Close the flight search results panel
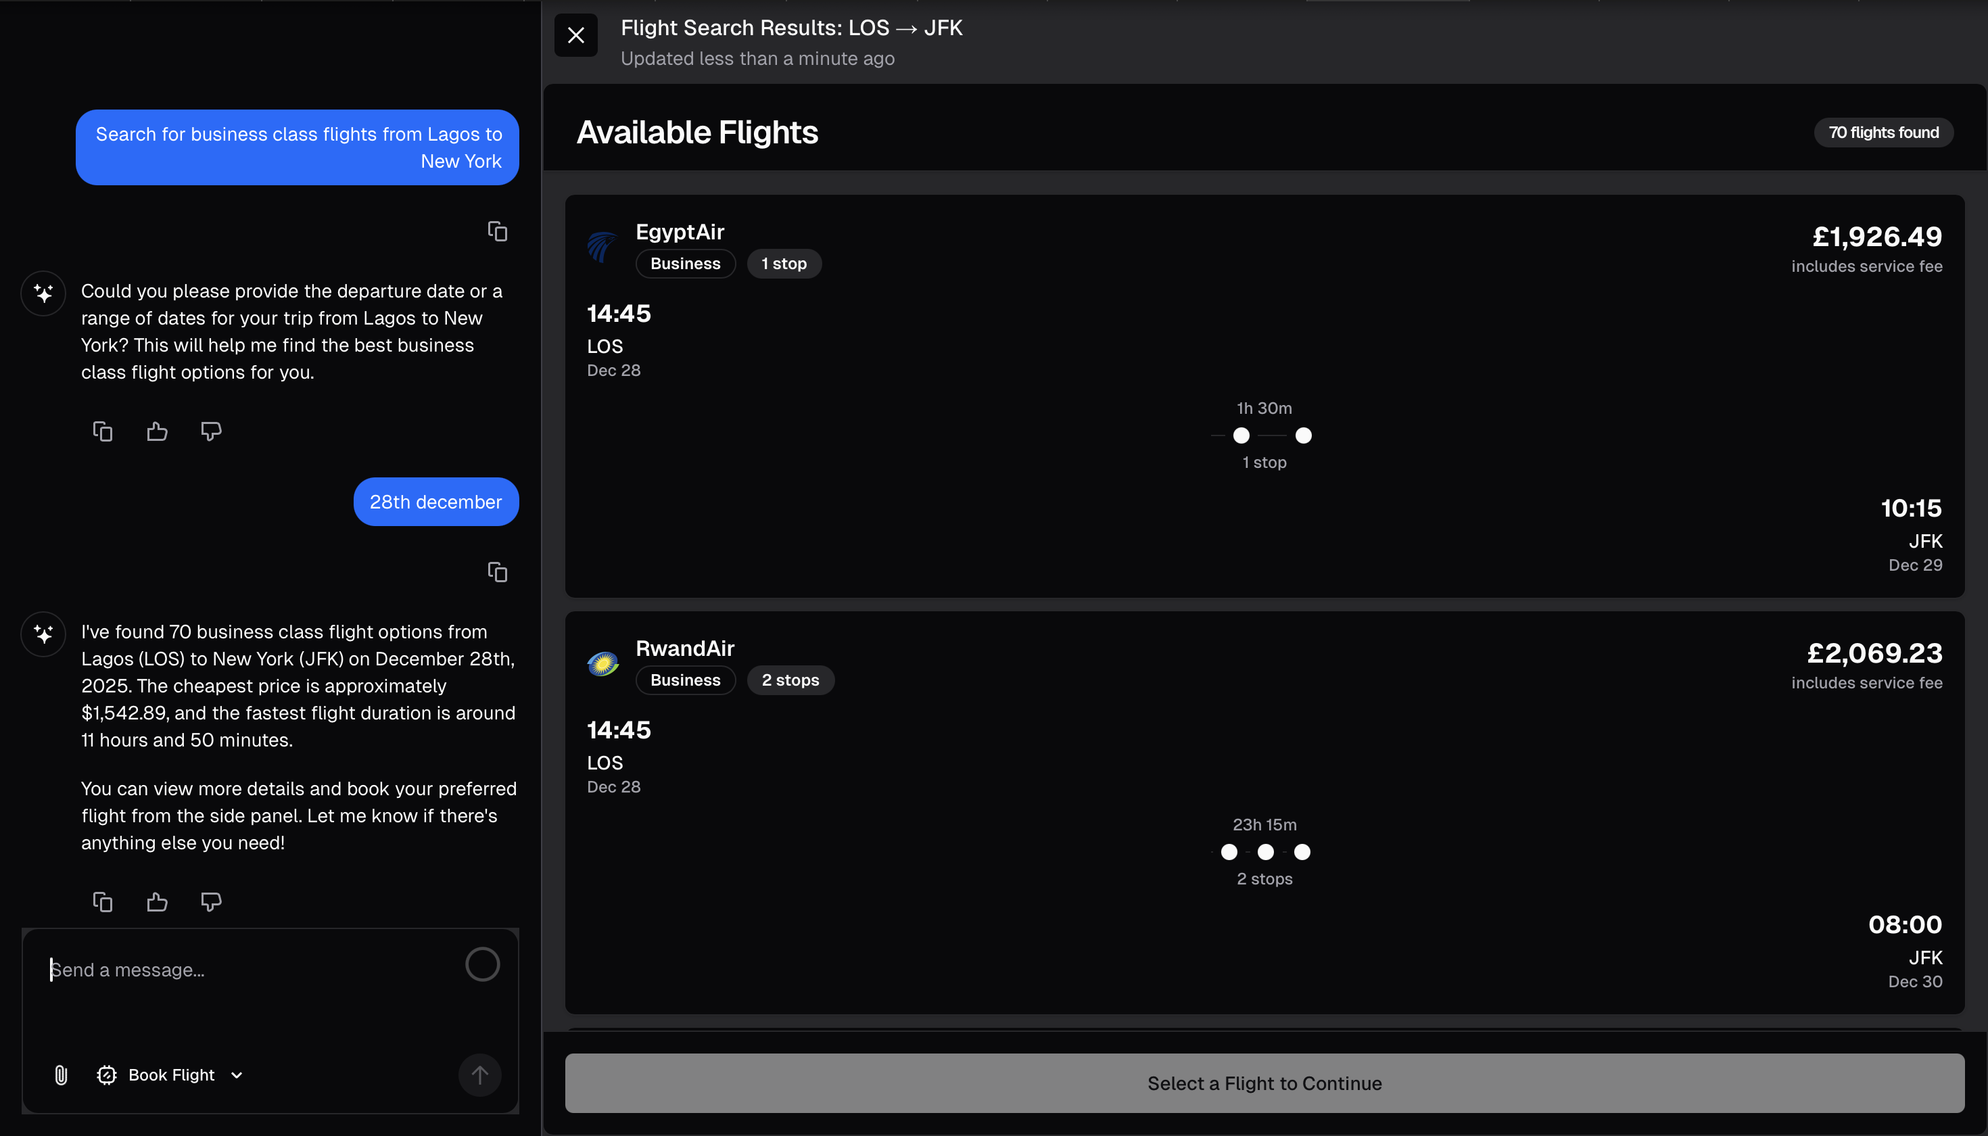This screenshot has height=1136, width=1988. coord(576,35)
